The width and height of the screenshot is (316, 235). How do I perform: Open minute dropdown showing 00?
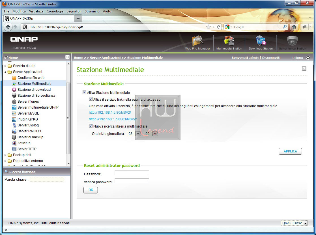coord(155,134)
